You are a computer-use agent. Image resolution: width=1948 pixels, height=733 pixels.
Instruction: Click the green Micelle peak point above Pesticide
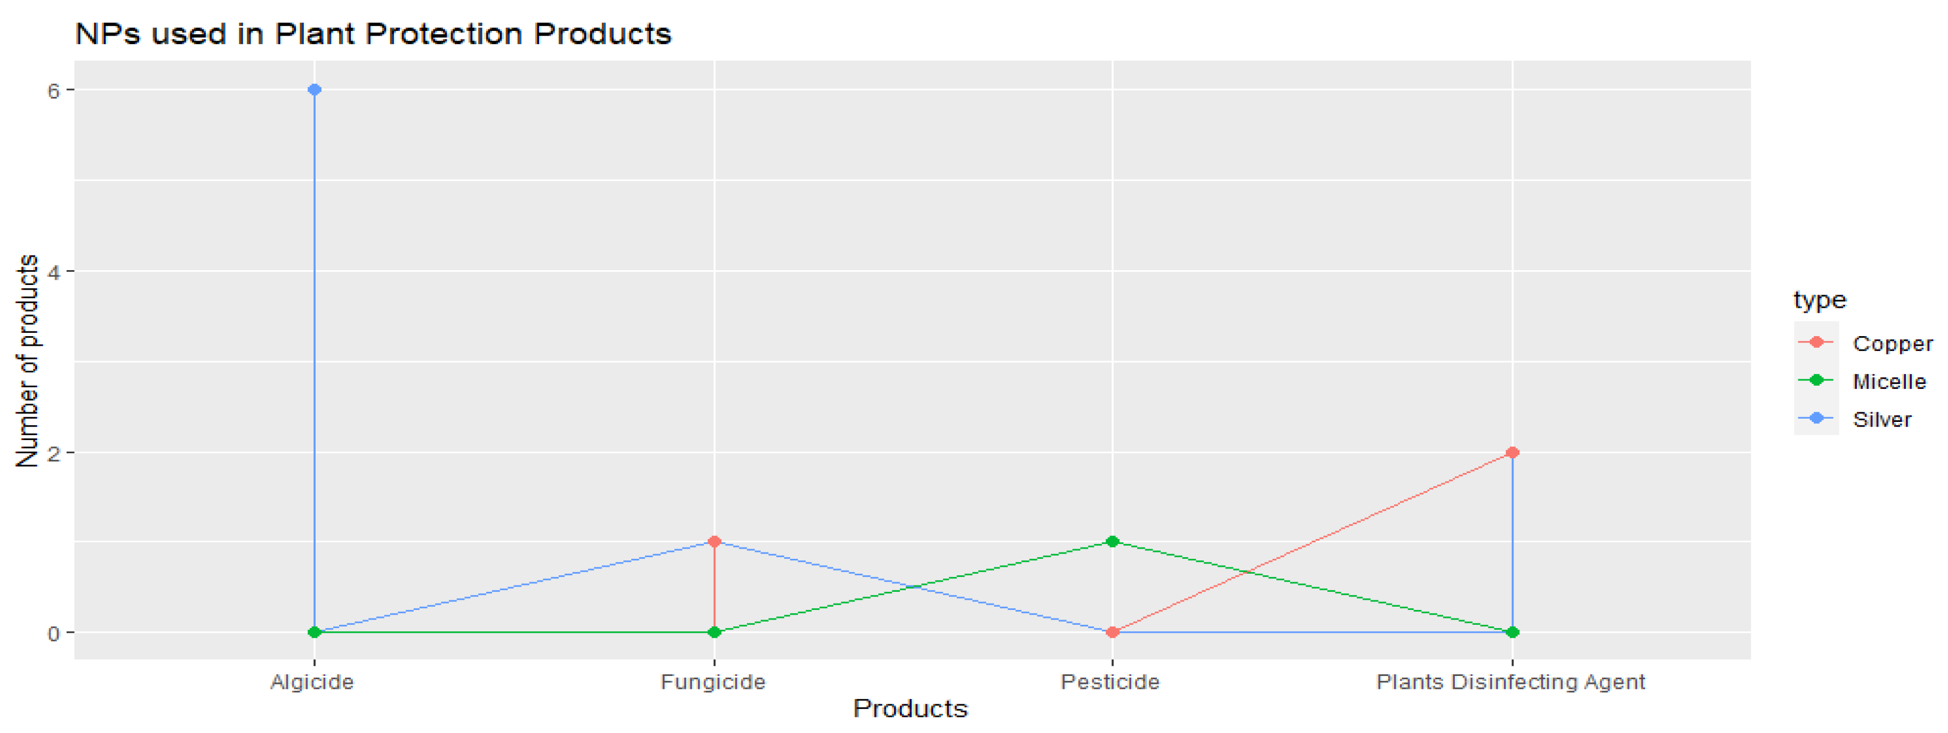point(1113,542)
